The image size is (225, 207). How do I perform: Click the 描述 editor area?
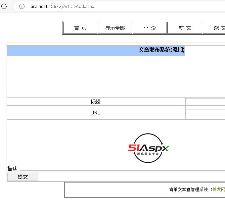pos(122,145)
